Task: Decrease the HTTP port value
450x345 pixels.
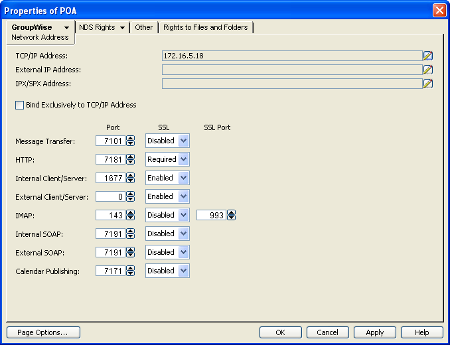Action: [x=131, y=162]
